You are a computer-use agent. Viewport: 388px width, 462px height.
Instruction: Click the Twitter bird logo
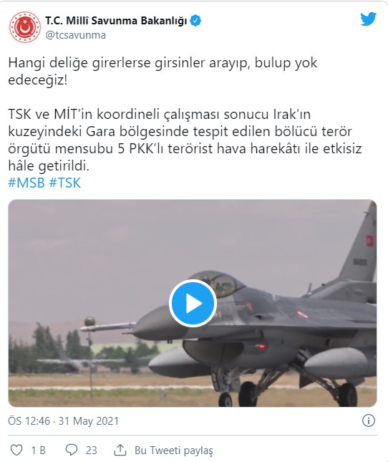pyautogui.click(x=368, y=19)
